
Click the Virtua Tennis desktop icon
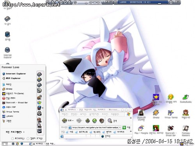coord(171,113)
